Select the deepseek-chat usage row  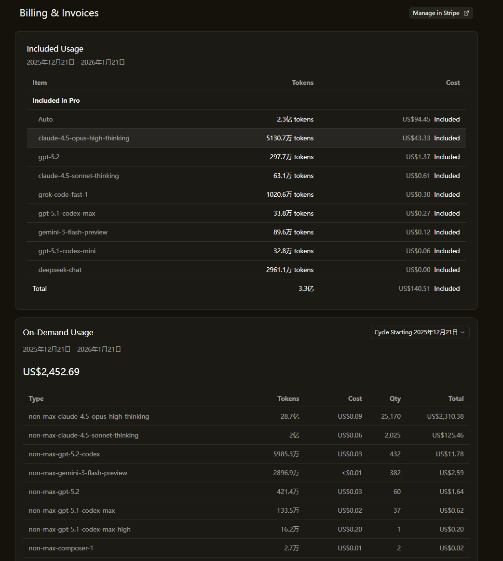click(60, 270)
